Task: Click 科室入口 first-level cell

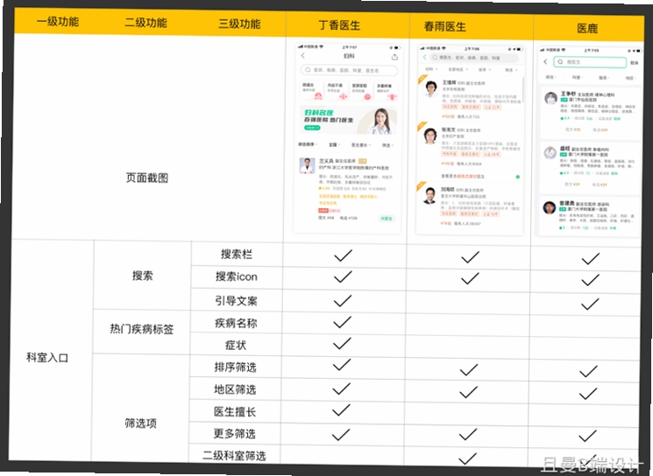Action: (47, 358)
